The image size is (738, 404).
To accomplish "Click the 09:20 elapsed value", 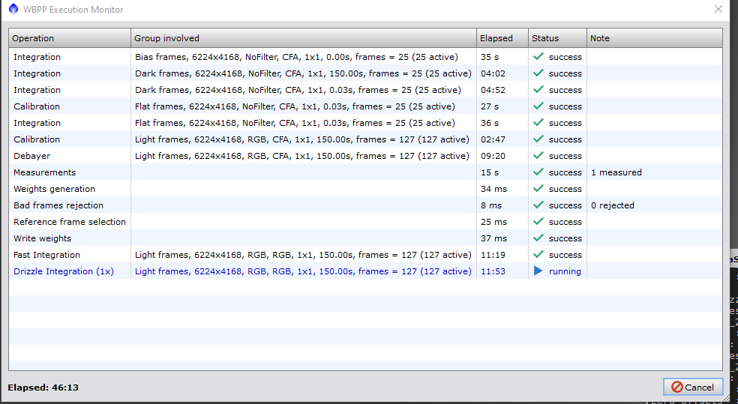I will coord(493,156).
